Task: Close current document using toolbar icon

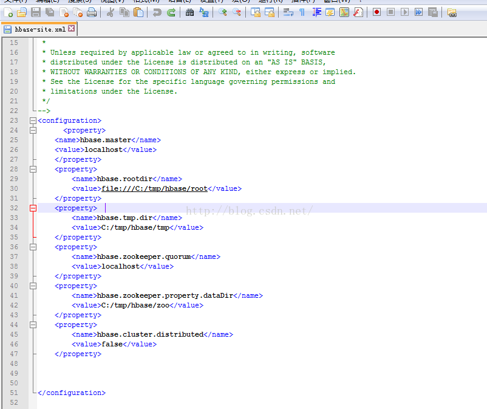Action: (64, 12)
